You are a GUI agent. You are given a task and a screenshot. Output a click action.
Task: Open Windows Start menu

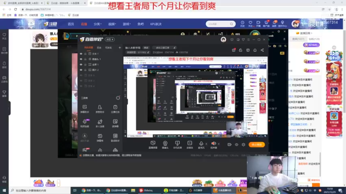click(4, 190)
